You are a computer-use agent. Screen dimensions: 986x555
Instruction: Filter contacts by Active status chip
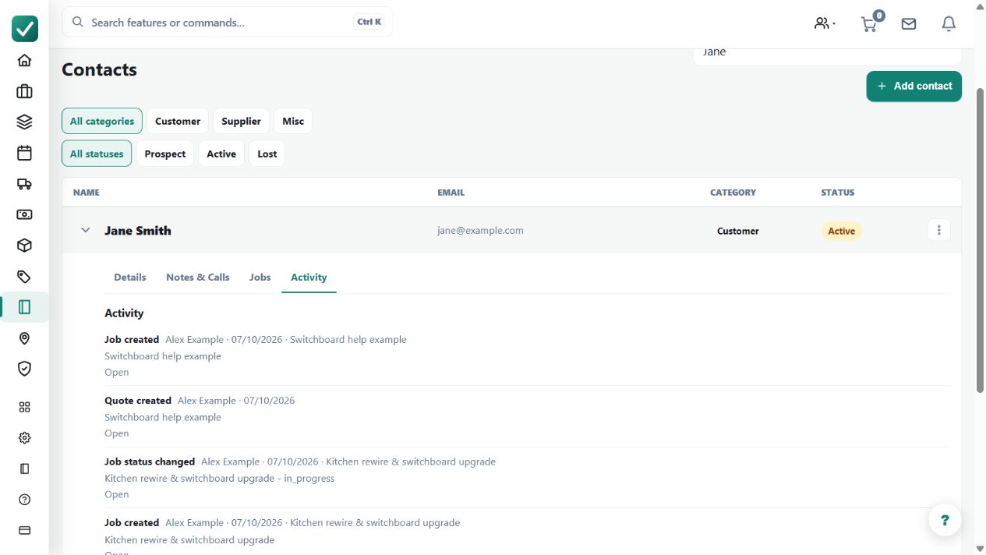click(221, 154)
